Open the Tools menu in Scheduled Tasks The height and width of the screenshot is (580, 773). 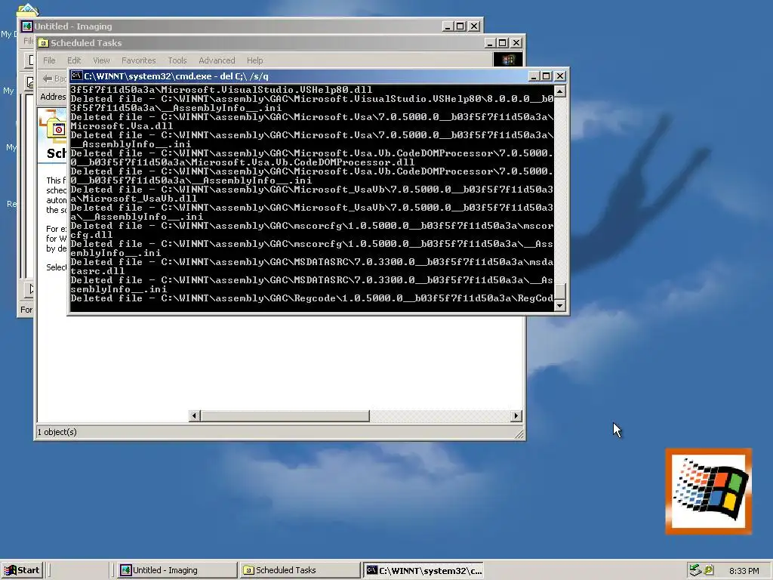177,60
